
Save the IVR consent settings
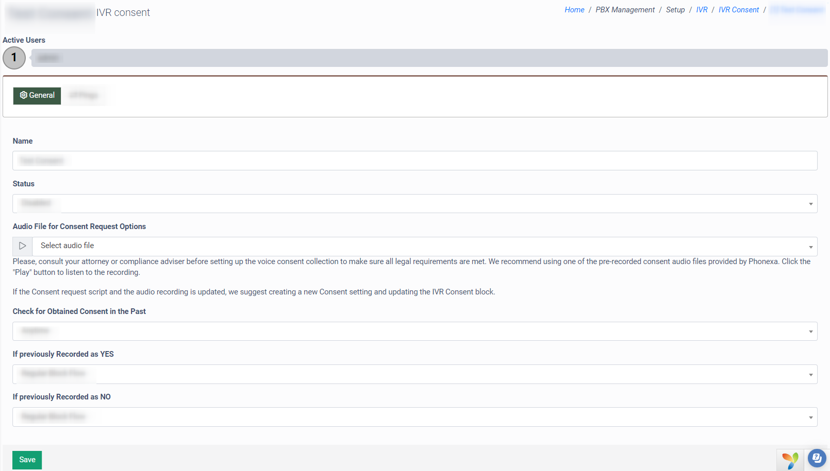[27, 460]
